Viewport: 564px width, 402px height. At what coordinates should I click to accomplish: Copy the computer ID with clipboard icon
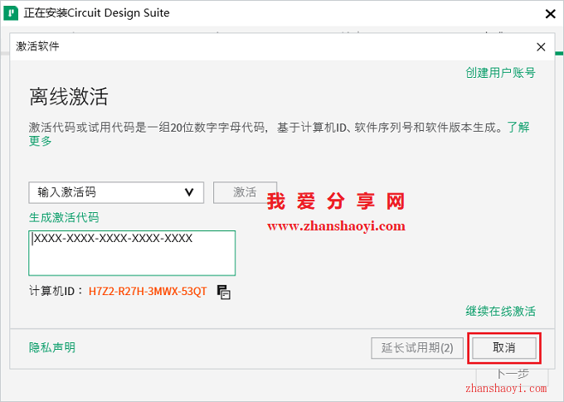click(x=224, y=292)
